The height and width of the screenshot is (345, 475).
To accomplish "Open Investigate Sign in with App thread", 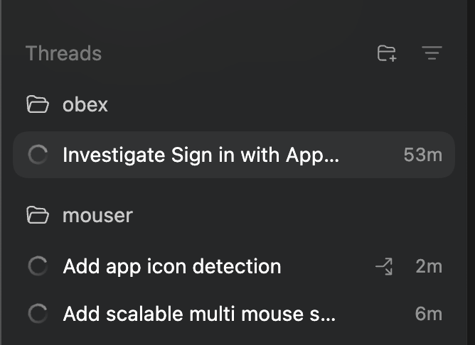I will pyautogui.click(x=201, y=155).
